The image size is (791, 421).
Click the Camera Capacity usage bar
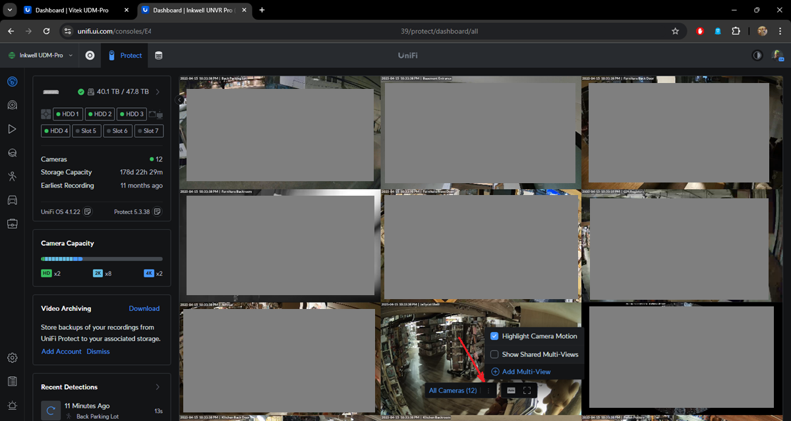coord(102,259)
